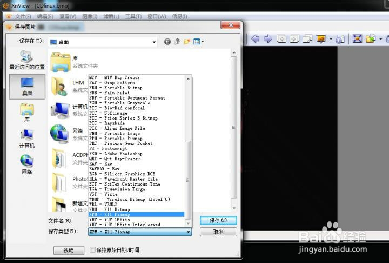Create a new folder in save dialog
The width and height of the screenshot is (389, 263).
187,42
